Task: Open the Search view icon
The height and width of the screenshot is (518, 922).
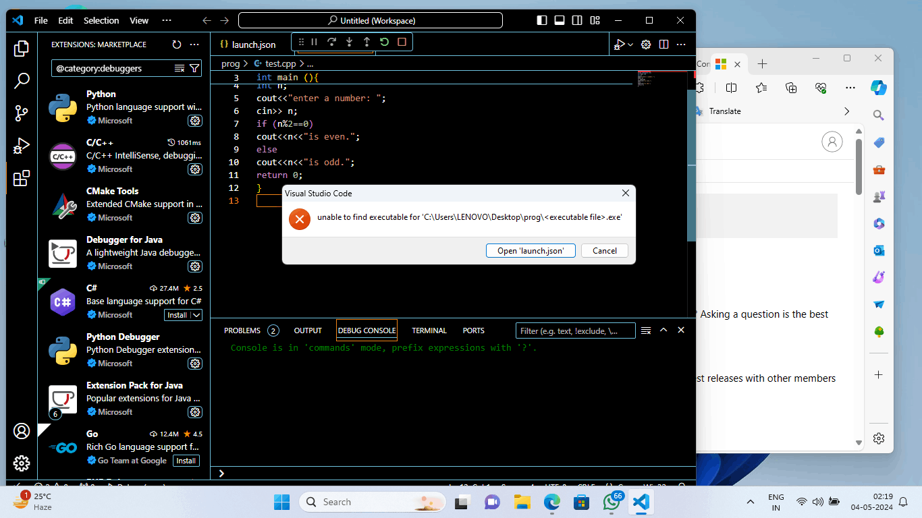Action: 22,81
